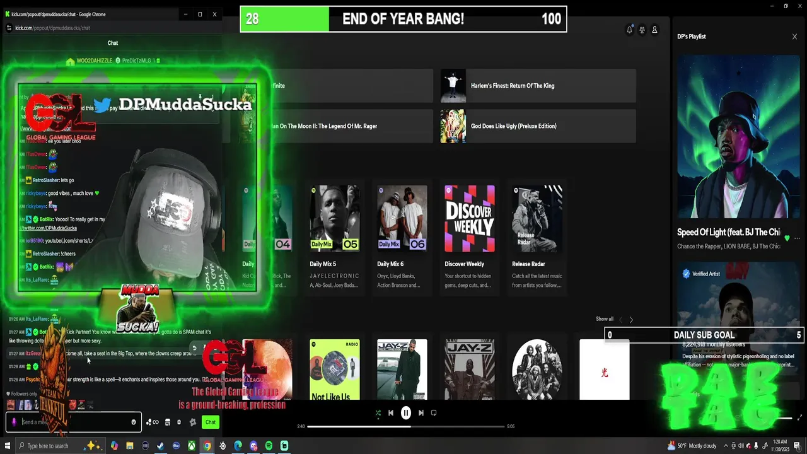Open the Daily Mix 6 playlist card

tap(402, 237)
